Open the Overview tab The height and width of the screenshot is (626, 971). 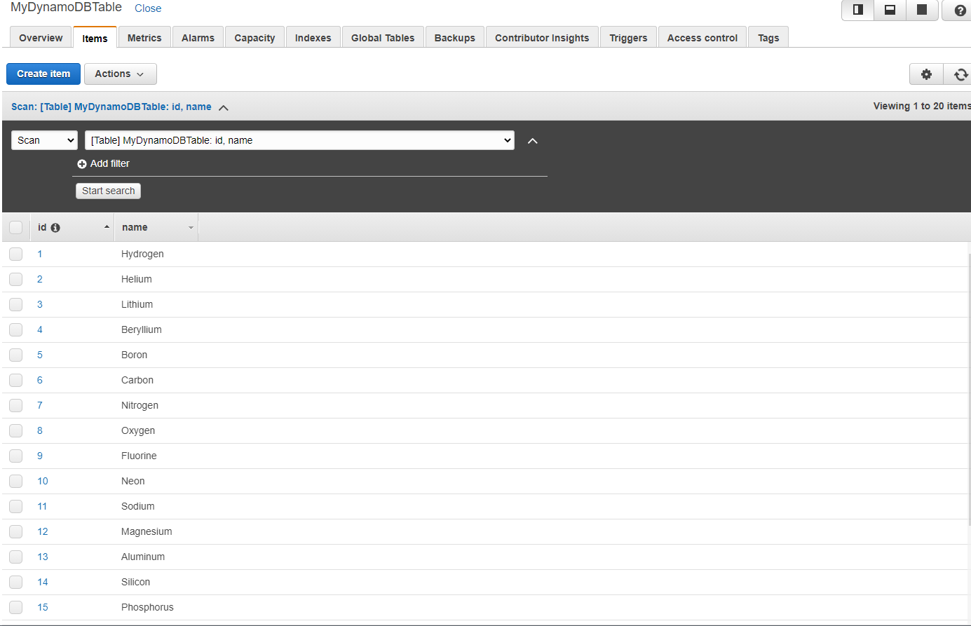coord(41,38)
